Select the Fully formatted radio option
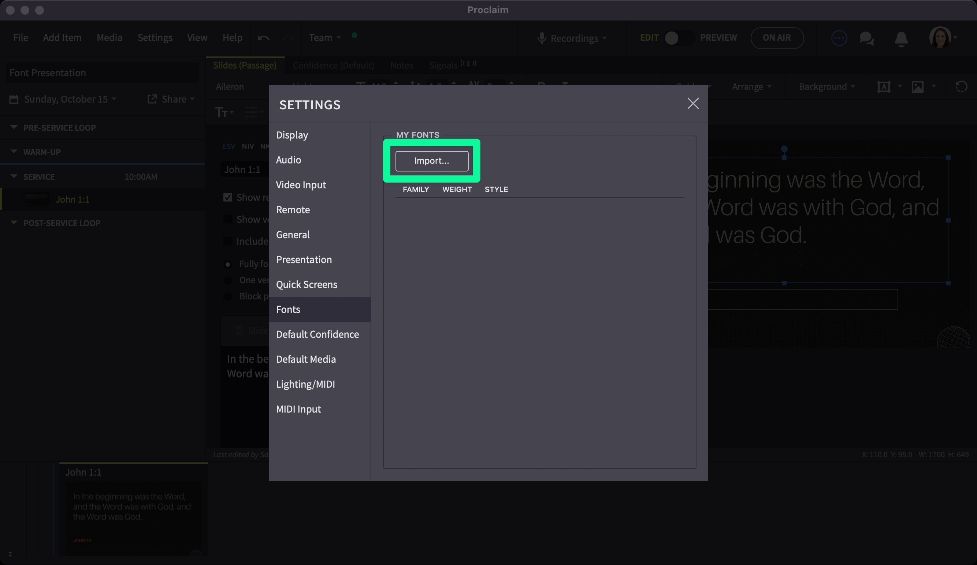977x565 pixels. [228, 264]
